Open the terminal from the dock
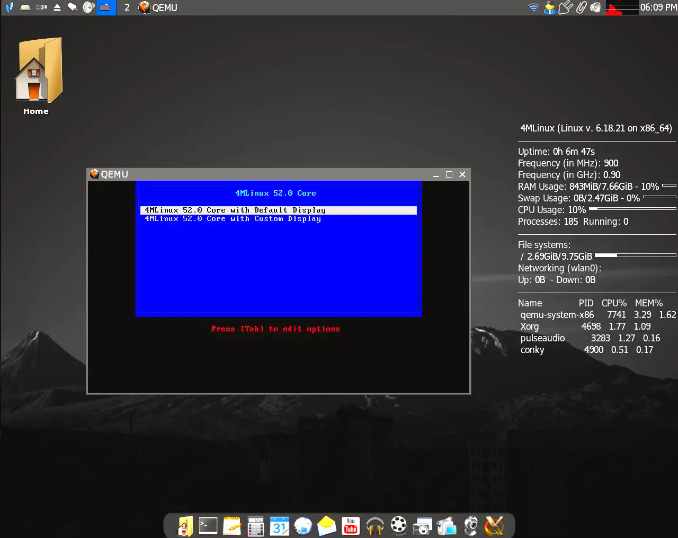The image size is (678, 538). pos(208,526)
